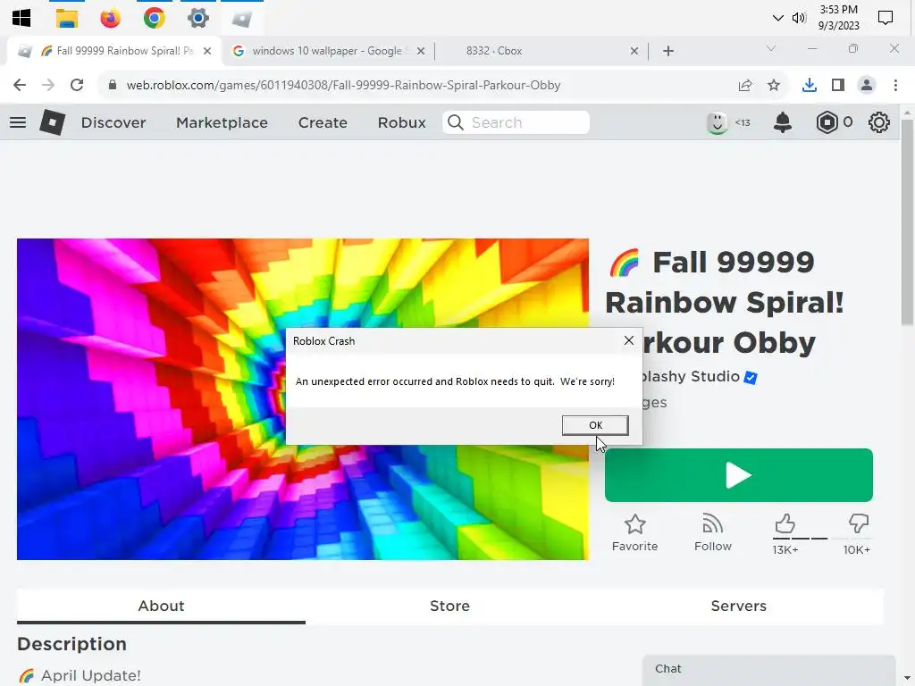
Task: Open File Explorer from the taskbar
Action: 66,18
